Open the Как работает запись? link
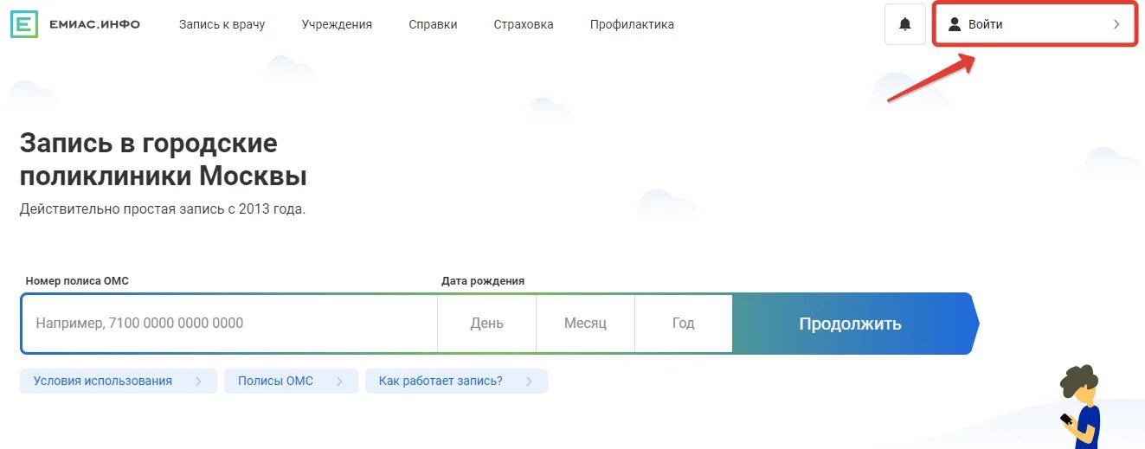The image size is (1145, 449). click(456, 381)
